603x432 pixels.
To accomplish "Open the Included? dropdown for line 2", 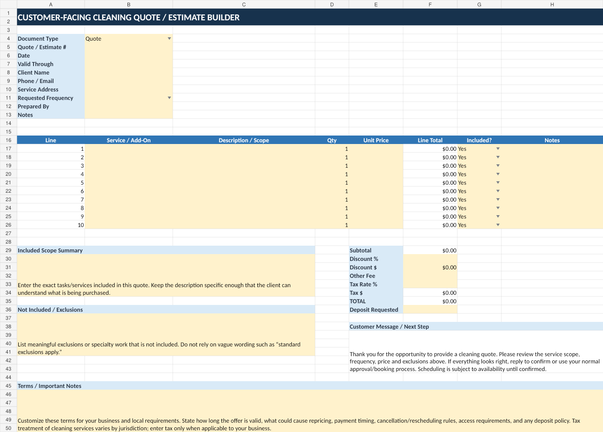I will pos(498,157).
